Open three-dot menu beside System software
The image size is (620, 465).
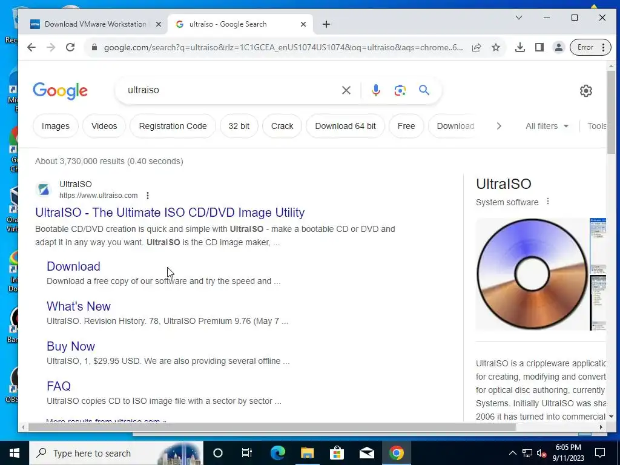[547, 202]
